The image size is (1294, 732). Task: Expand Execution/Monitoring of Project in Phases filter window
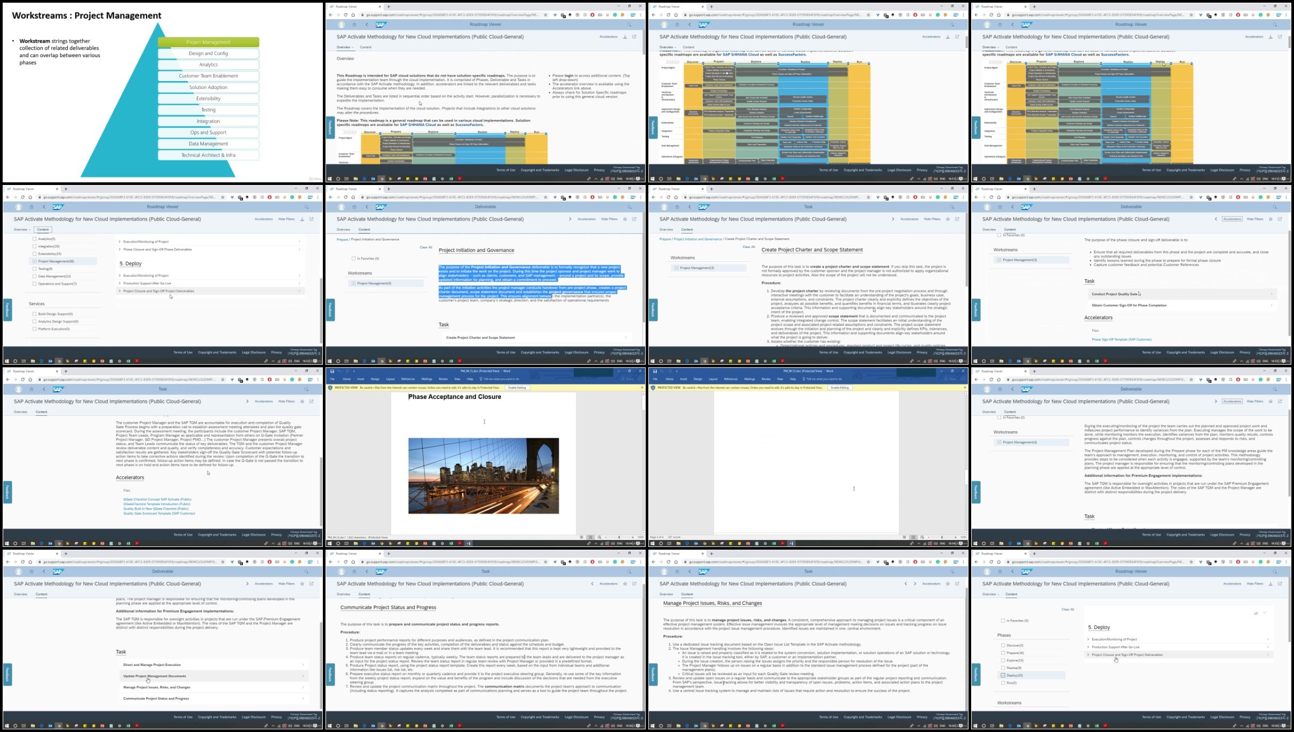(1179, 639)
